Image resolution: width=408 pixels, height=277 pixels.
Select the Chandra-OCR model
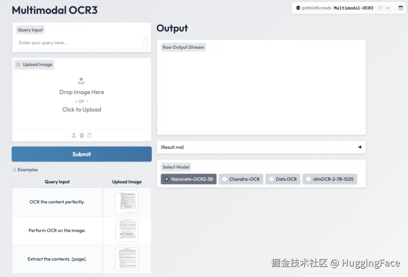(x=241, y=179)
